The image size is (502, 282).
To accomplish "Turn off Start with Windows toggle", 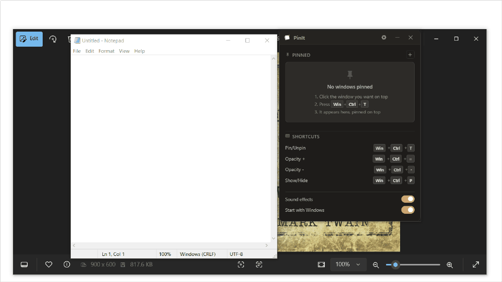I will (x=408, y=210).
